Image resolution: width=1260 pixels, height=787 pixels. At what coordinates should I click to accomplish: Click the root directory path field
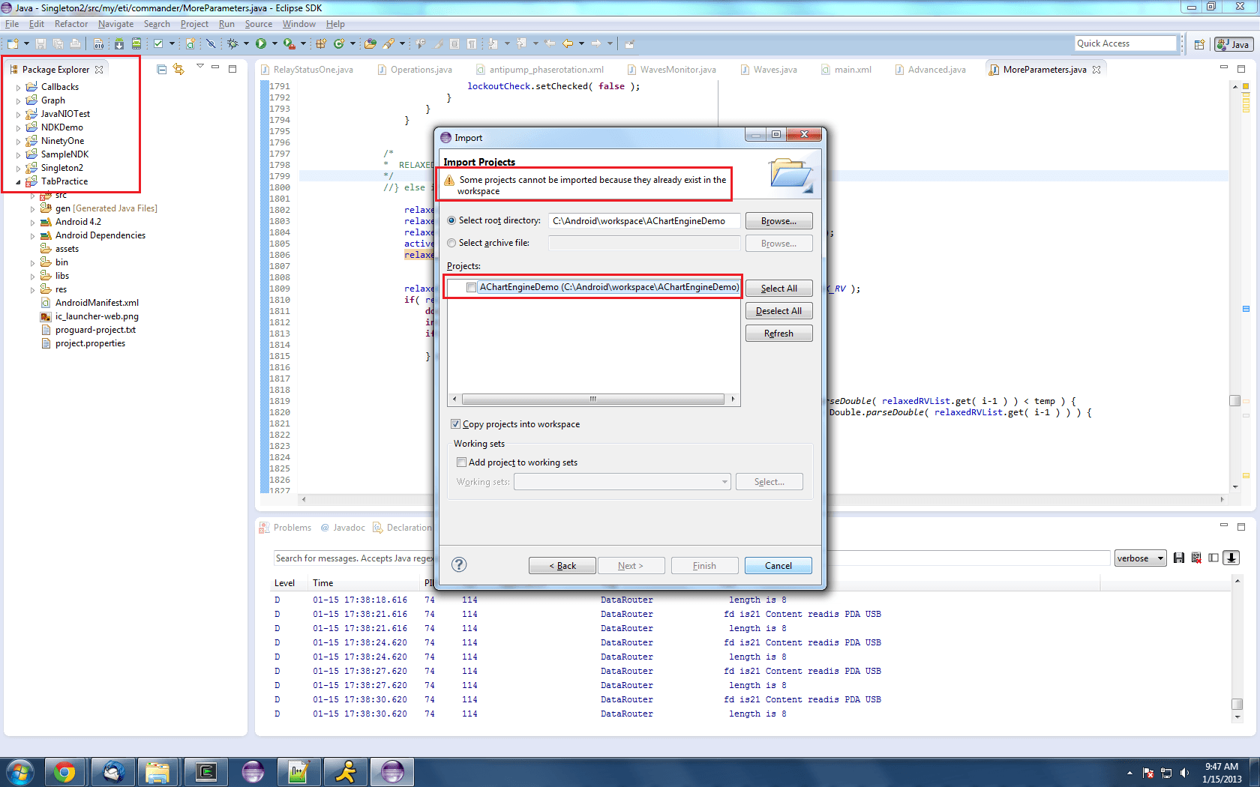pyautogui.click(x=644, y=221)
